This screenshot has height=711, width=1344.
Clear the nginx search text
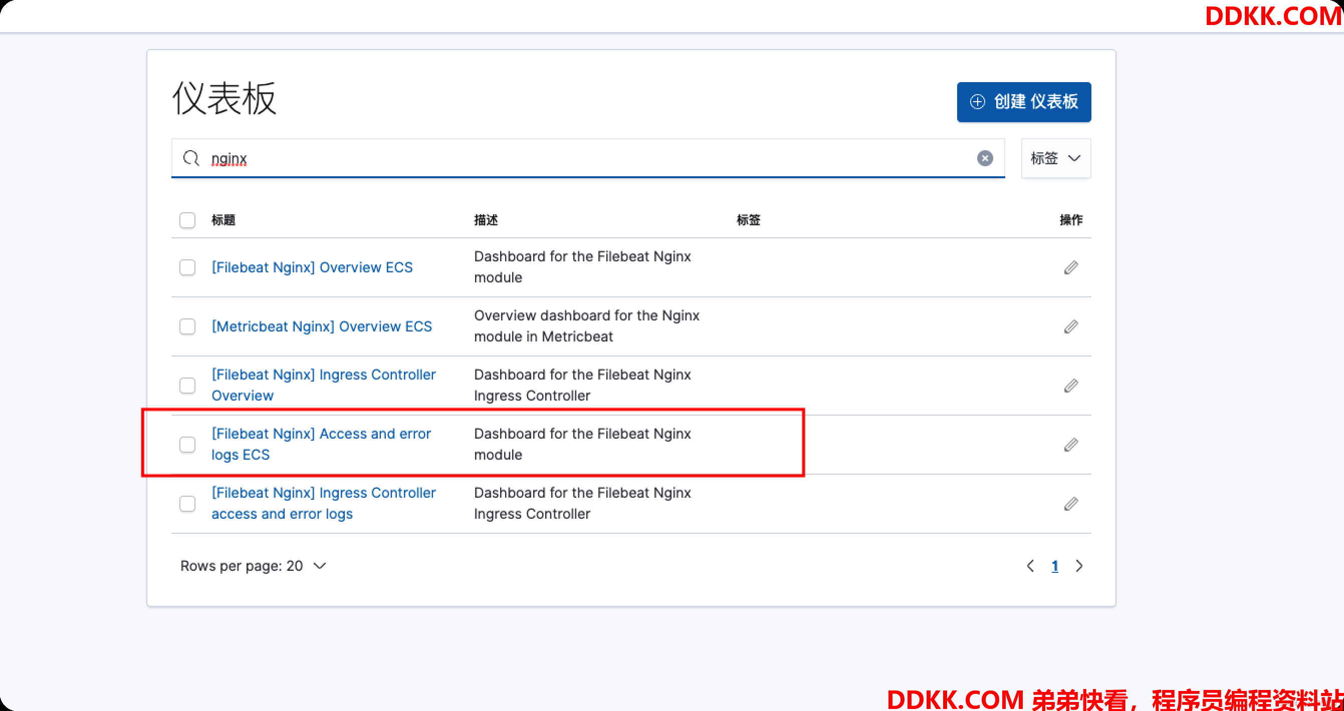tap(985, 158)
